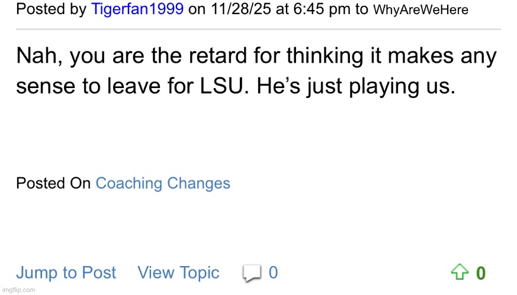This screenshot has height=295, width=517.
Task: Click the green upvote count number
Action: 481,273
